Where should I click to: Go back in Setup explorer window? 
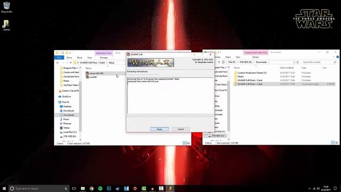(x=58, y=63)
